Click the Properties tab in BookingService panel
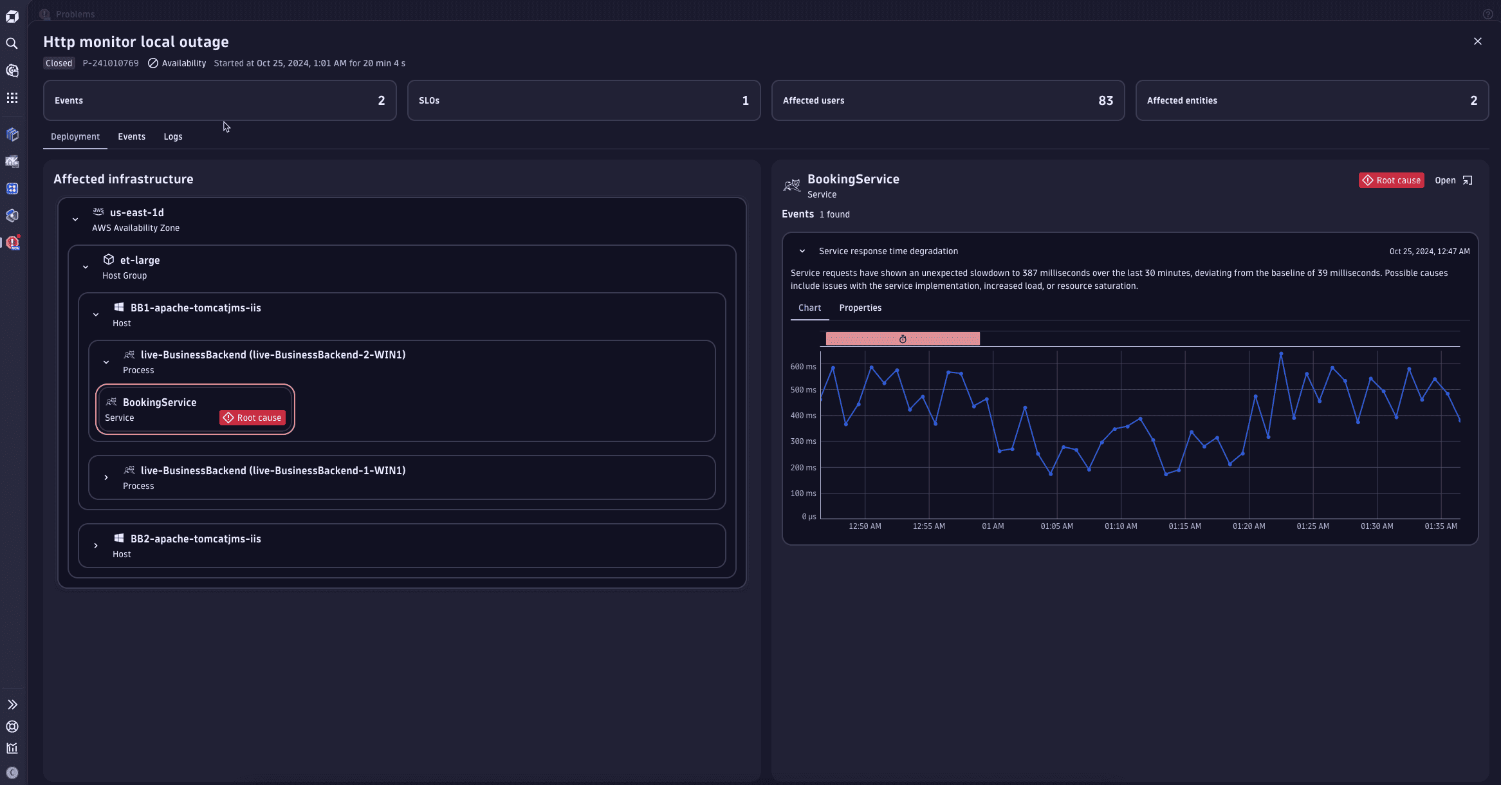This screenshot has height=785, width=1501. tap(860, 307)
